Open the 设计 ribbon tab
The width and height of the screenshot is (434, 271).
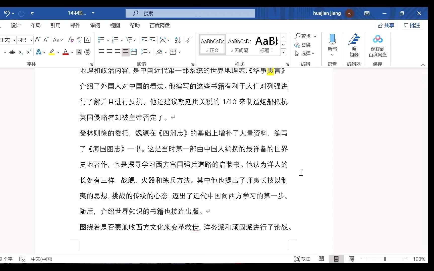pyautogui.click(x=16, y=25)
